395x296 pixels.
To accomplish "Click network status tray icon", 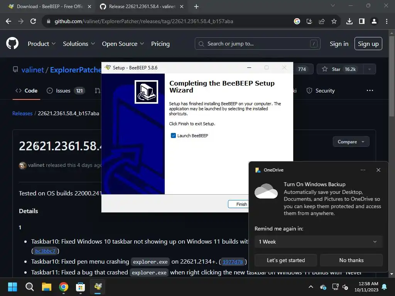I will point(335,287).
